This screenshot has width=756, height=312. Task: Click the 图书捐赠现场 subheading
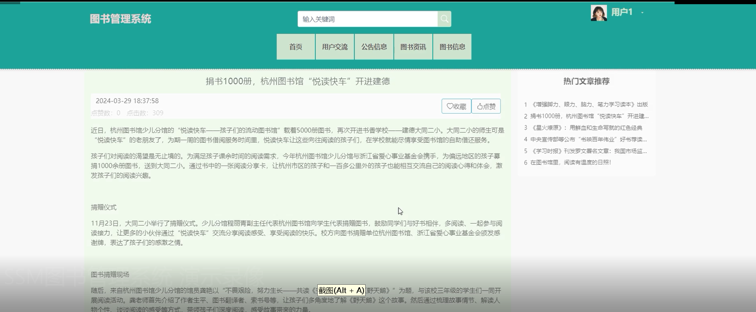pyautogui.click(x=110, y=275)
